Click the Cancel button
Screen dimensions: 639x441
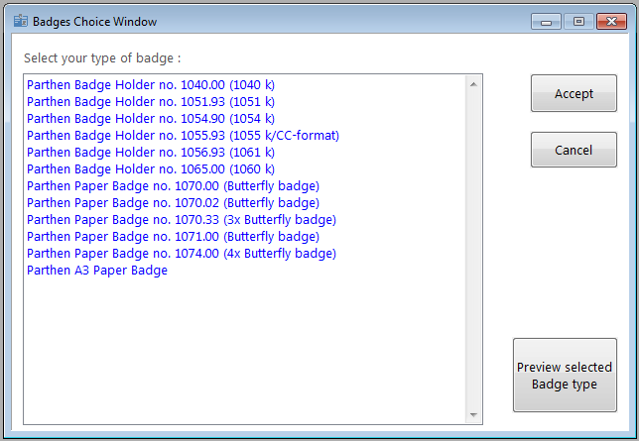[x=574, y=150]
